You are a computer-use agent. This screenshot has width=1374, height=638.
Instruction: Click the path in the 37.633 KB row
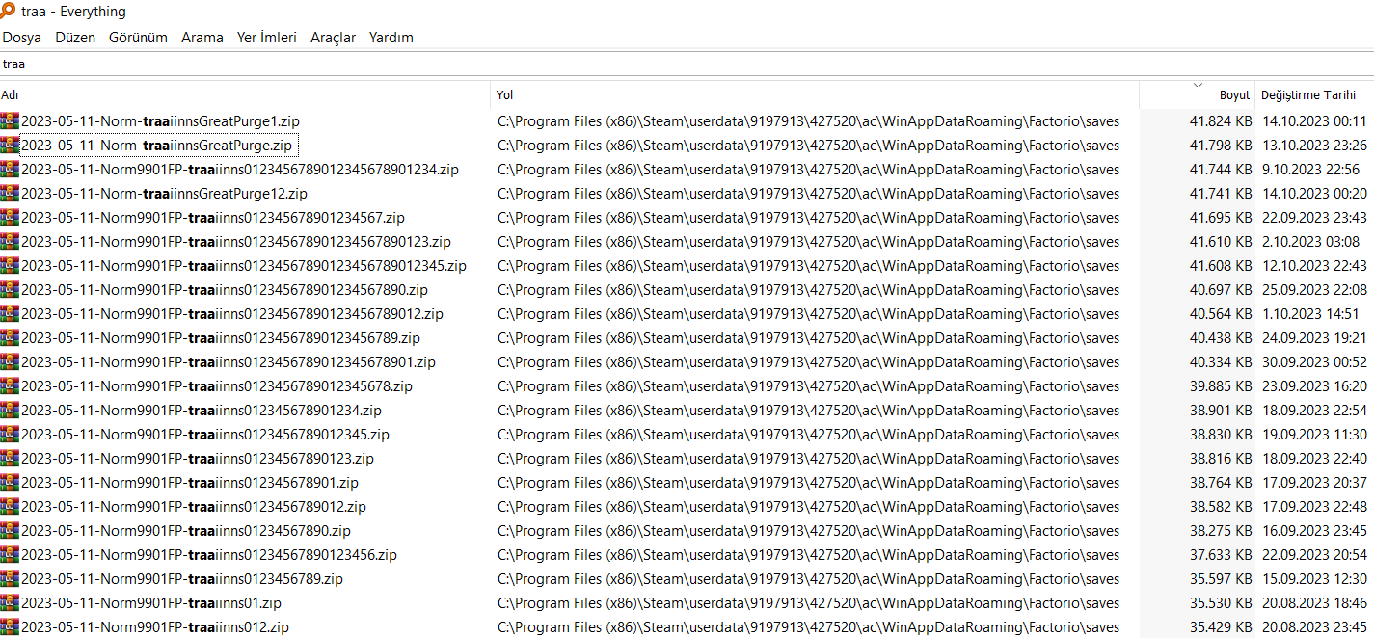click(x=809, y=555)
